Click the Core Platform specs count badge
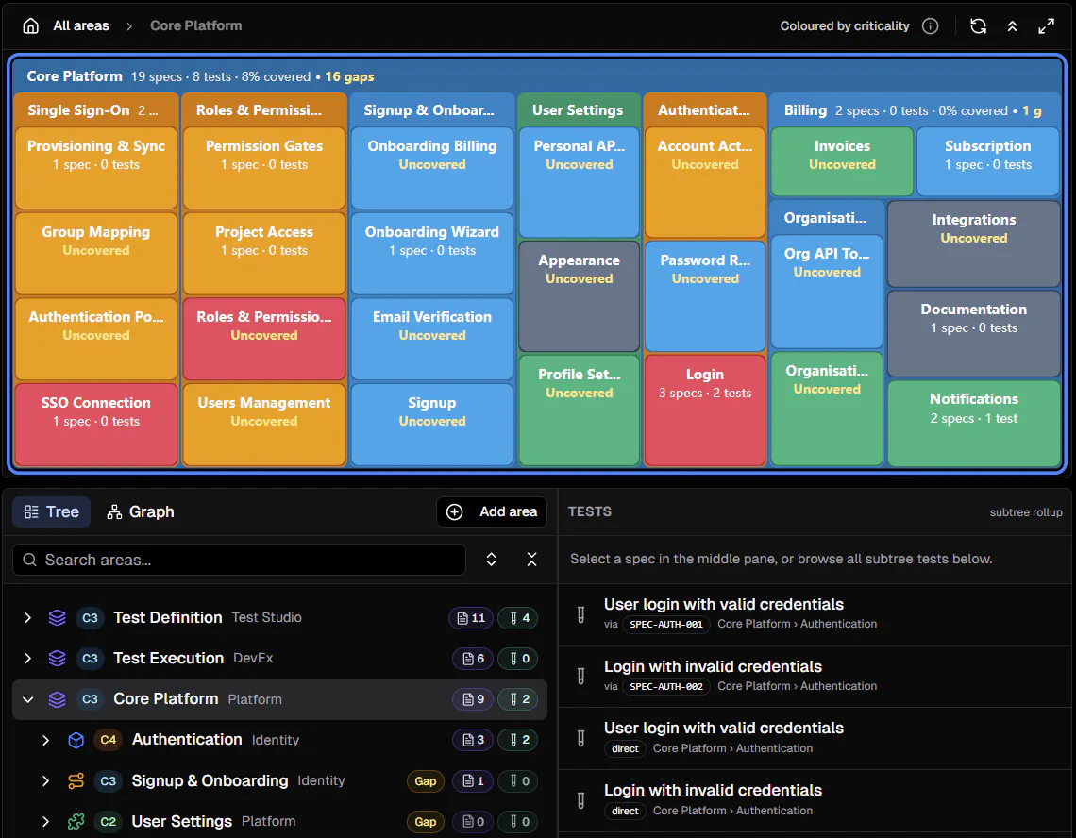The image size is (1076, 838). [473, 699]
